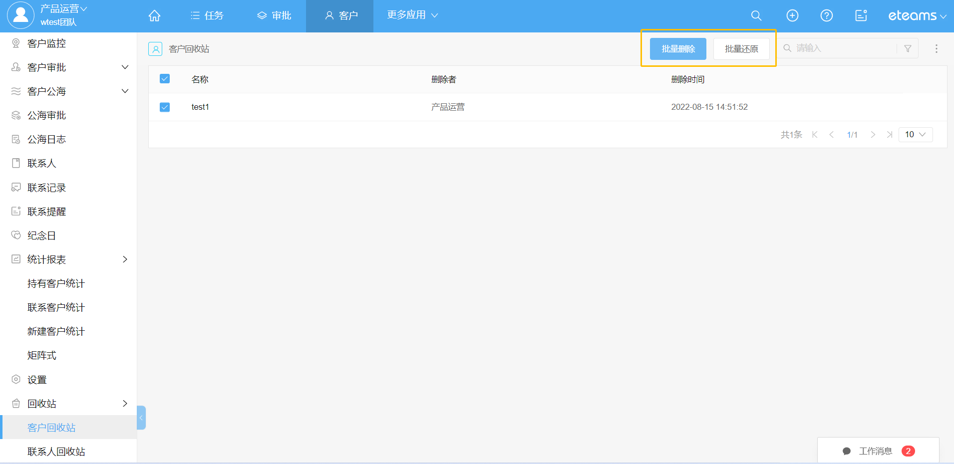The image size is (954, 464).
Task: Open the page size 10 dropdown
Action: tap(915, 135)
